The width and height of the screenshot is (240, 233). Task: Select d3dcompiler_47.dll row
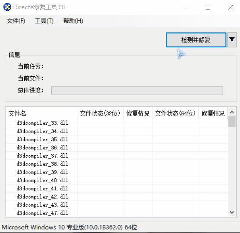[42, 213]
